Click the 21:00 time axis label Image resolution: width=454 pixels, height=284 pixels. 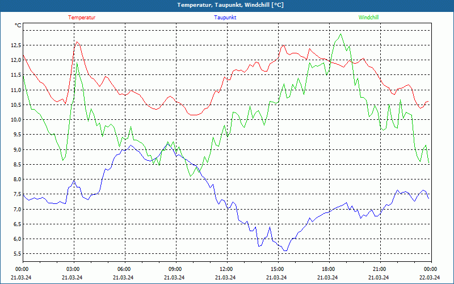click(379, 269)
